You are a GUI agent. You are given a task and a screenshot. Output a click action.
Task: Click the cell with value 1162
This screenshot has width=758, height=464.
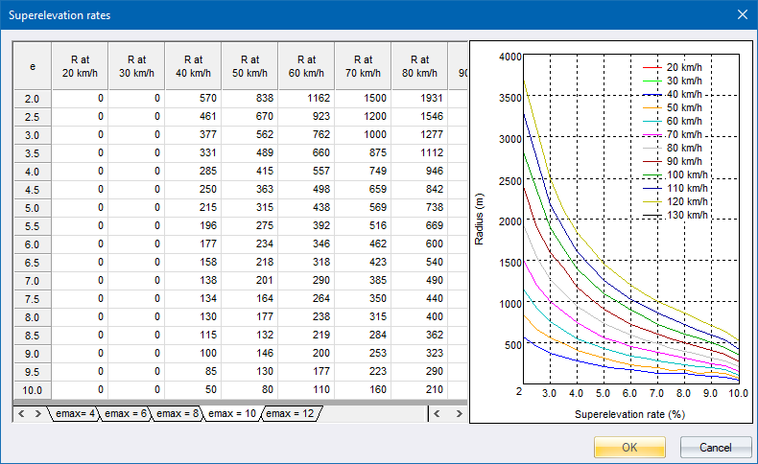pyautogui.click(x=306, y=99)
